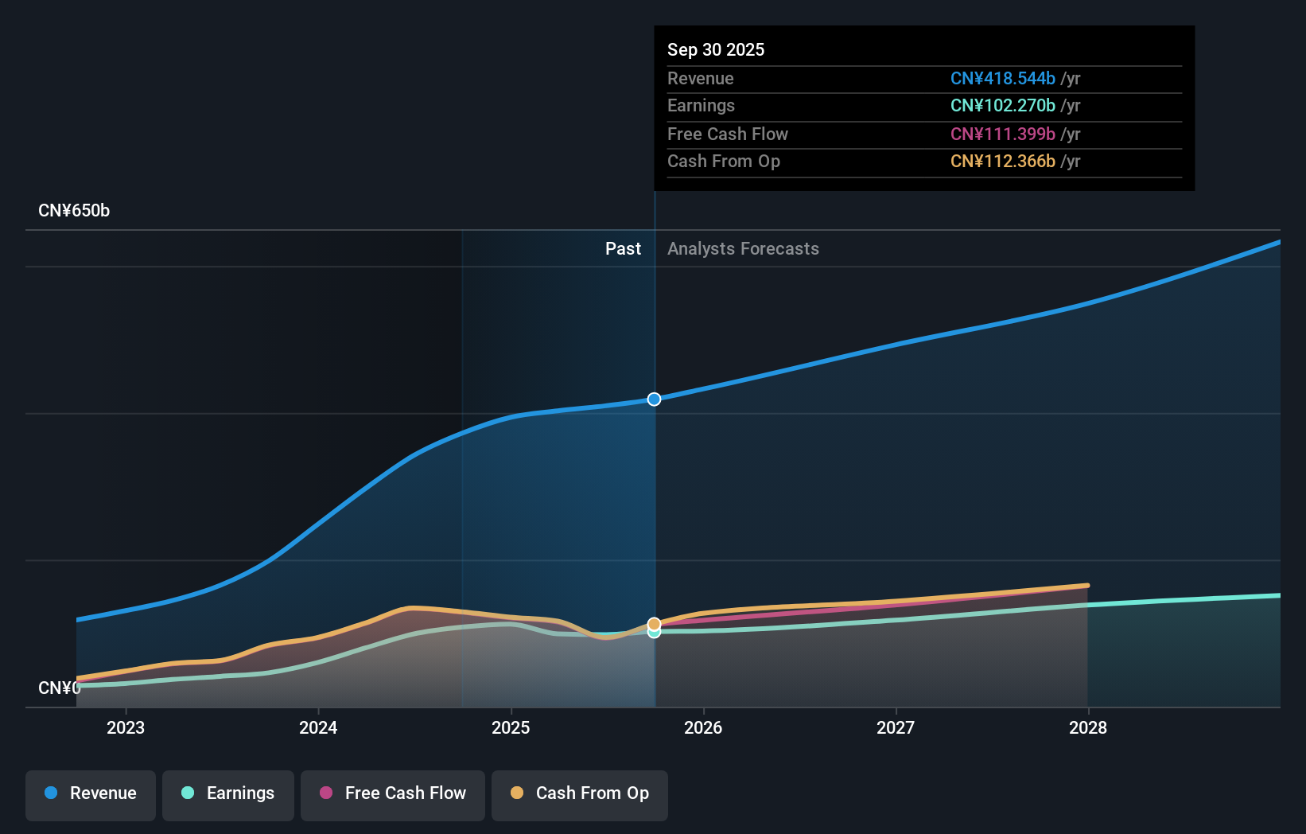Click the teal Earnings data point marker

(x=654, y=633)
